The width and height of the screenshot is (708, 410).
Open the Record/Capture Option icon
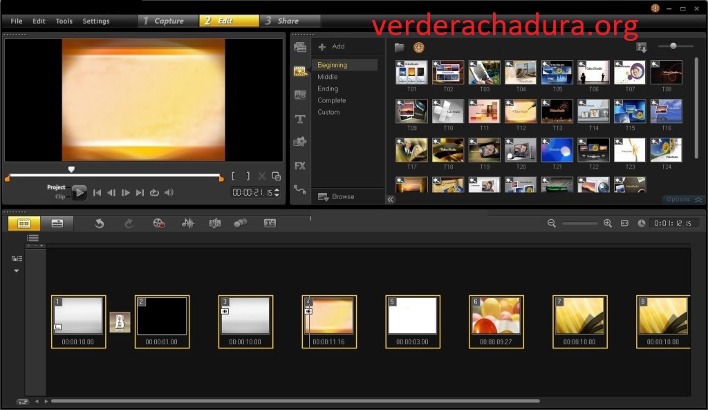click(159, 223)
